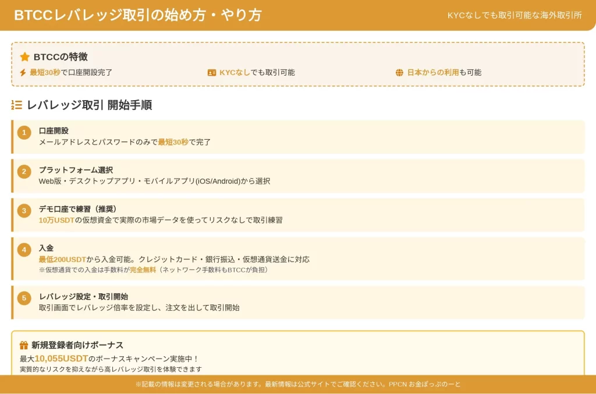Click the ID card icon before KYCなし
The image size is (596, 394).
click(212, 73)
